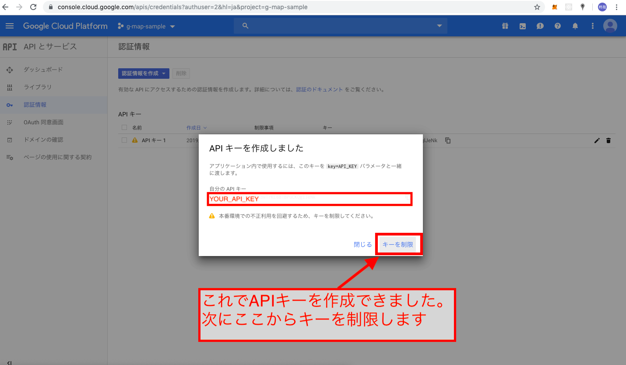Check the select-all checkbox in the table header
This screenshot has height=365, width=626.
[x=124, y=127]
